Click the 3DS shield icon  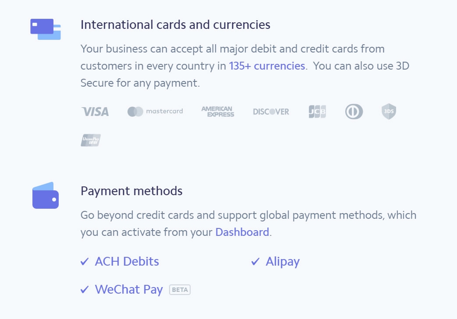coord(389,112)
